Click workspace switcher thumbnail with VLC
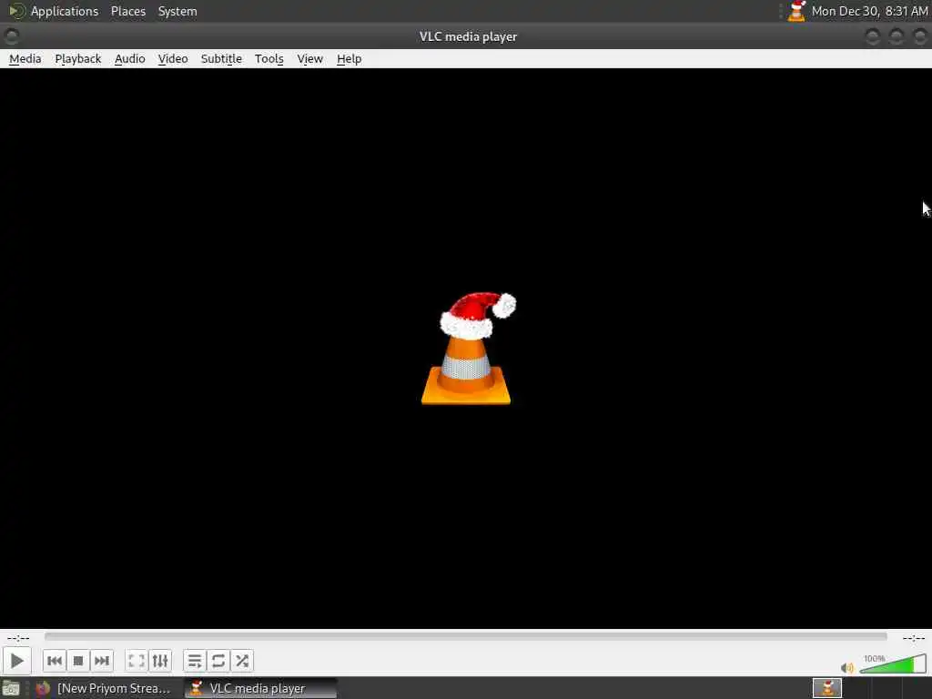This screenshot has height=699, width=932. click(826, 688)
